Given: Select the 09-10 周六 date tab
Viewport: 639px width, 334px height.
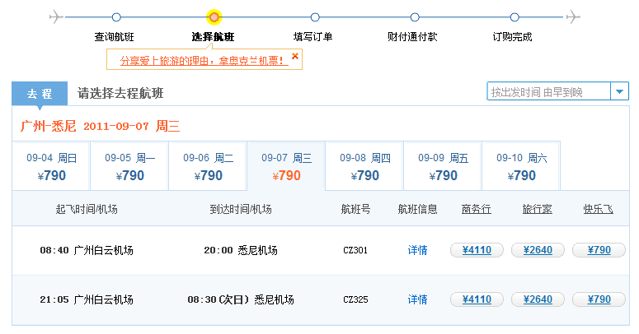Looking at the screenshot, I should click(x=521, y=166).
